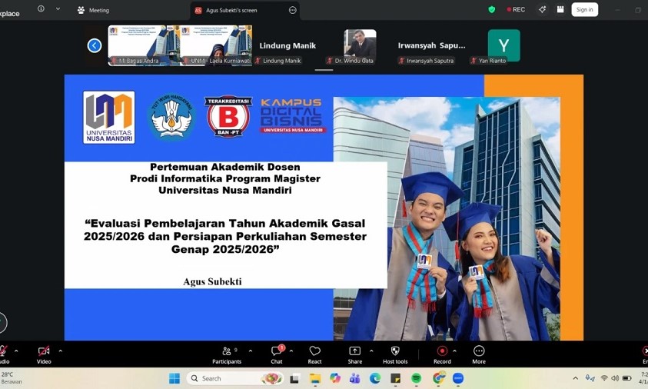Image resolution: width=648 pixels, height=389 pixels.
Task: Click the More options icon
Action: (x=479, y=354)
